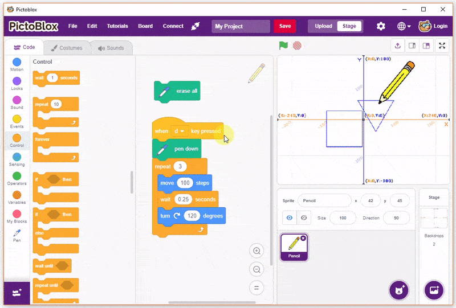Switch to the Costumes tab
The width and height of the screenshot is (456, 308).
pyautogui.click(x=67, y=48)
